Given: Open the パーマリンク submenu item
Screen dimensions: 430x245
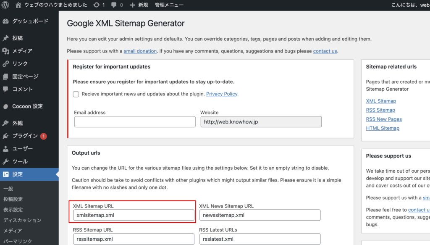Looking at the screenshot, I should click(x=18, y=241).
